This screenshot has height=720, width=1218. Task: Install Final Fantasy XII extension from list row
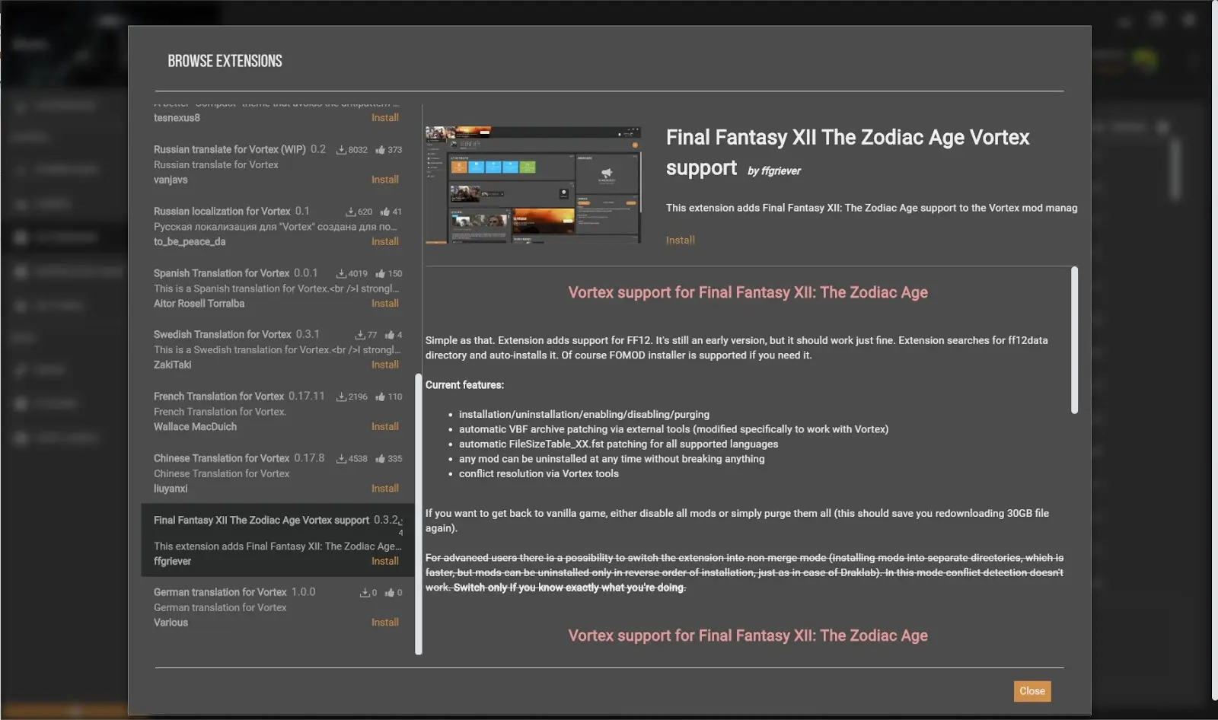coord(384,561)
